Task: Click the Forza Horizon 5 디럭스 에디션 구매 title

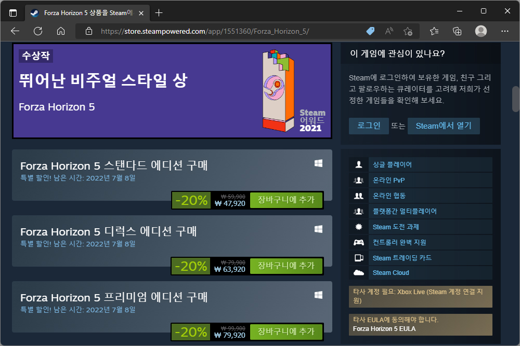Action: [x=109, y=231]
